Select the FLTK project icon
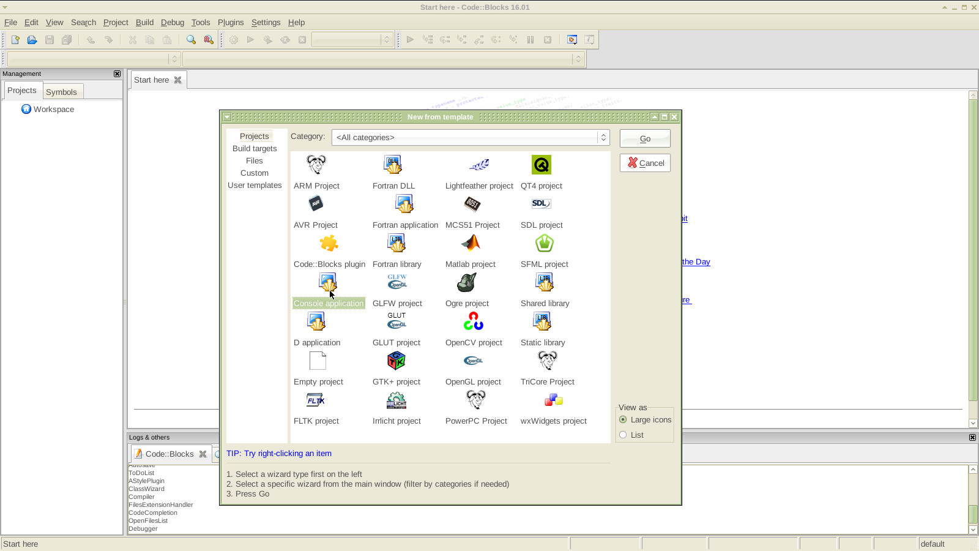The image size is (979, 551). 316,400
